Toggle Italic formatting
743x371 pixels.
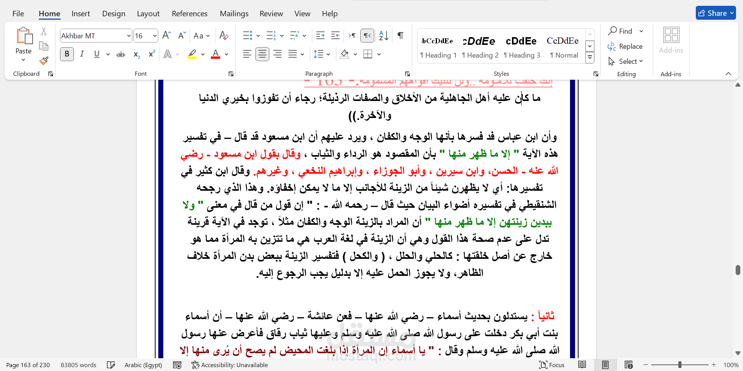click(82, 54)
